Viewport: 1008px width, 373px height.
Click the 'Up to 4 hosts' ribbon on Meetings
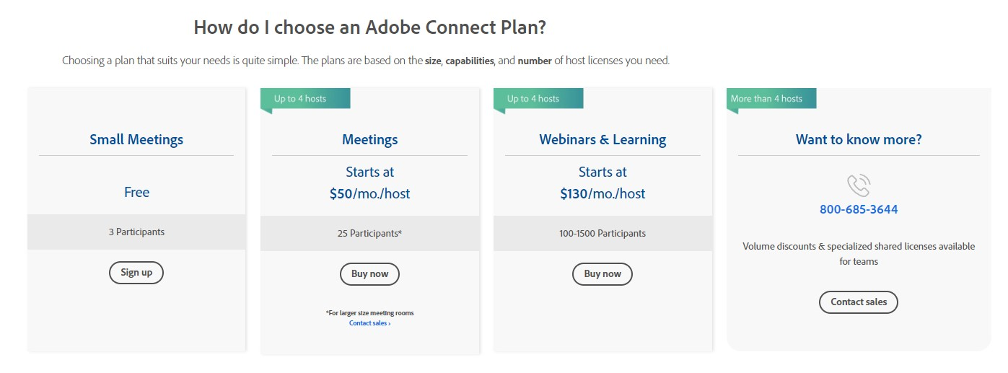pyautogui.click(x=305, y=100)
